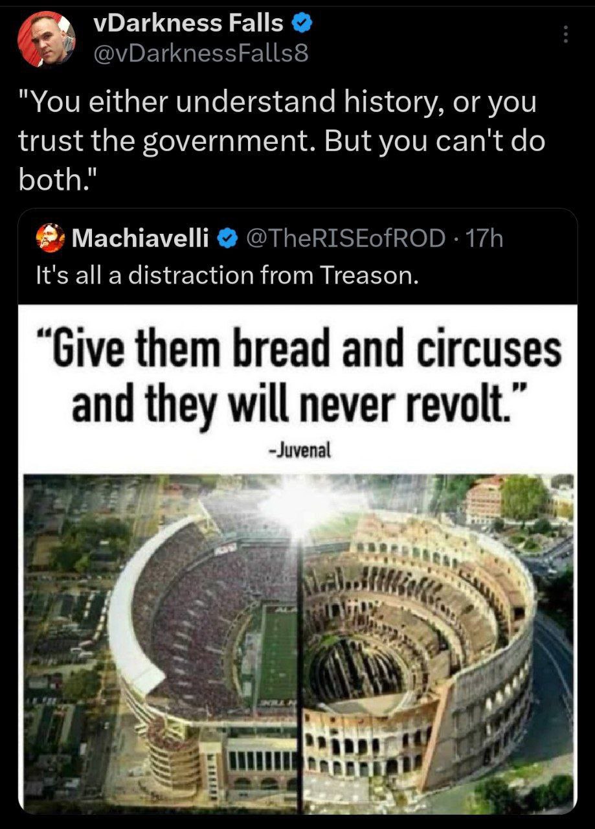Open the three-dot more options menu
Image resolution: width=595 pixels, height=829 pixels.
(x=565, y=34)
